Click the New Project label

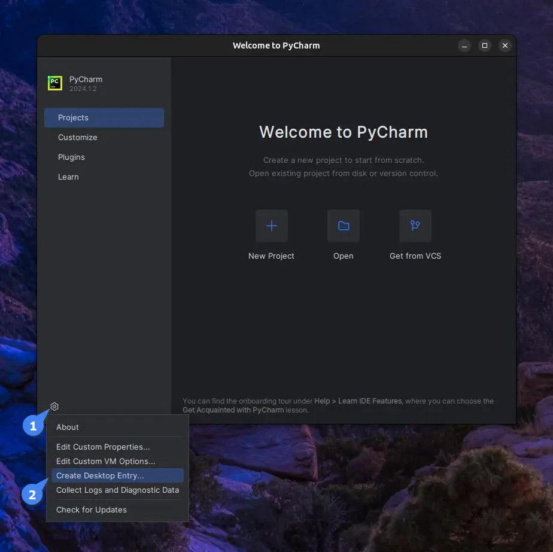[271, 256]
